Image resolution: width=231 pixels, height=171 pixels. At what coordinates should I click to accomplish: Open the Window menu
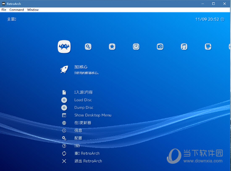33,10
